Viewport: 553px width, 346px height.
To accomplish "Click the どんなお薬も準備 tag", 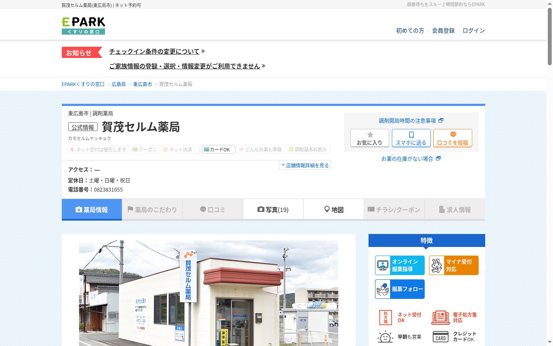I will [261, 149].
